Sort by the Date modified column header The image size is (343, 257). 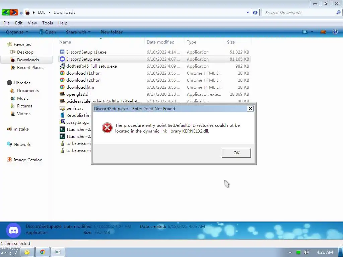tap(160, 42)
